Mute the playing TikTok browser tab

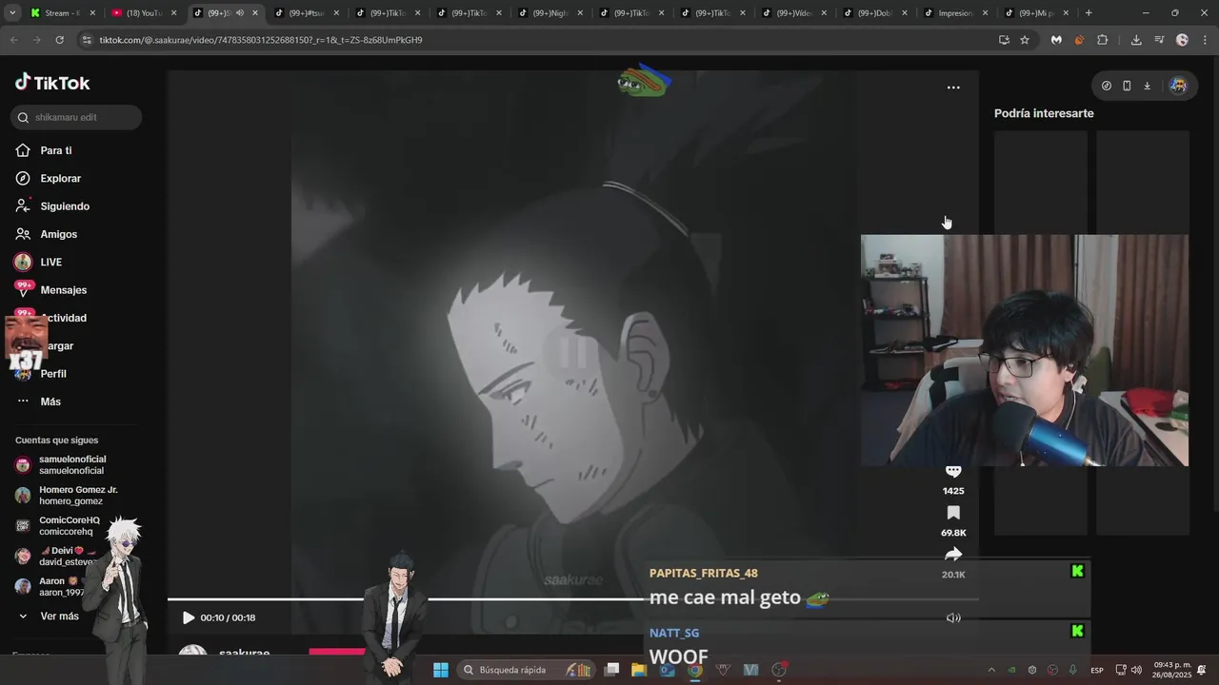(x=239, y=13)
